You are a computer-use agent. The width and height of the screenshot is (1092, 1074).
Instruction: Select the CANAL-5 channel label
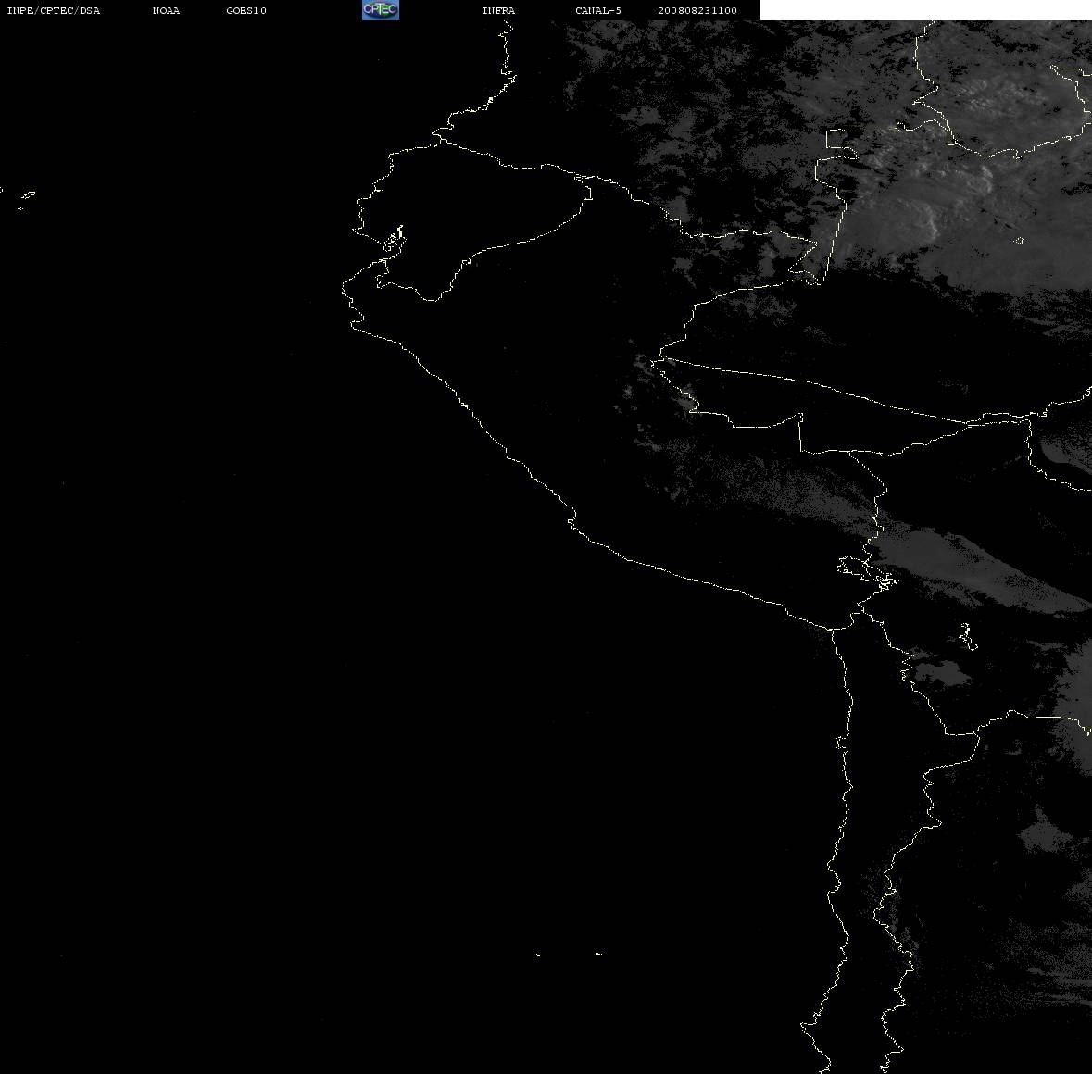[598, 10]
